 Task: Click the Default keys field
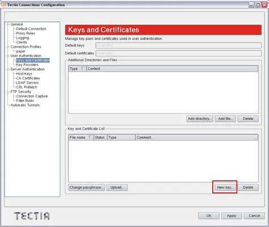179,46
